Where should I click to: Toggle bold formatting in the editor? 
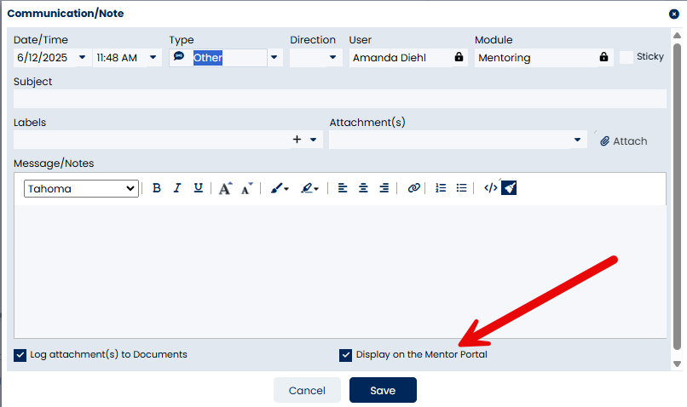click(157, 188)
